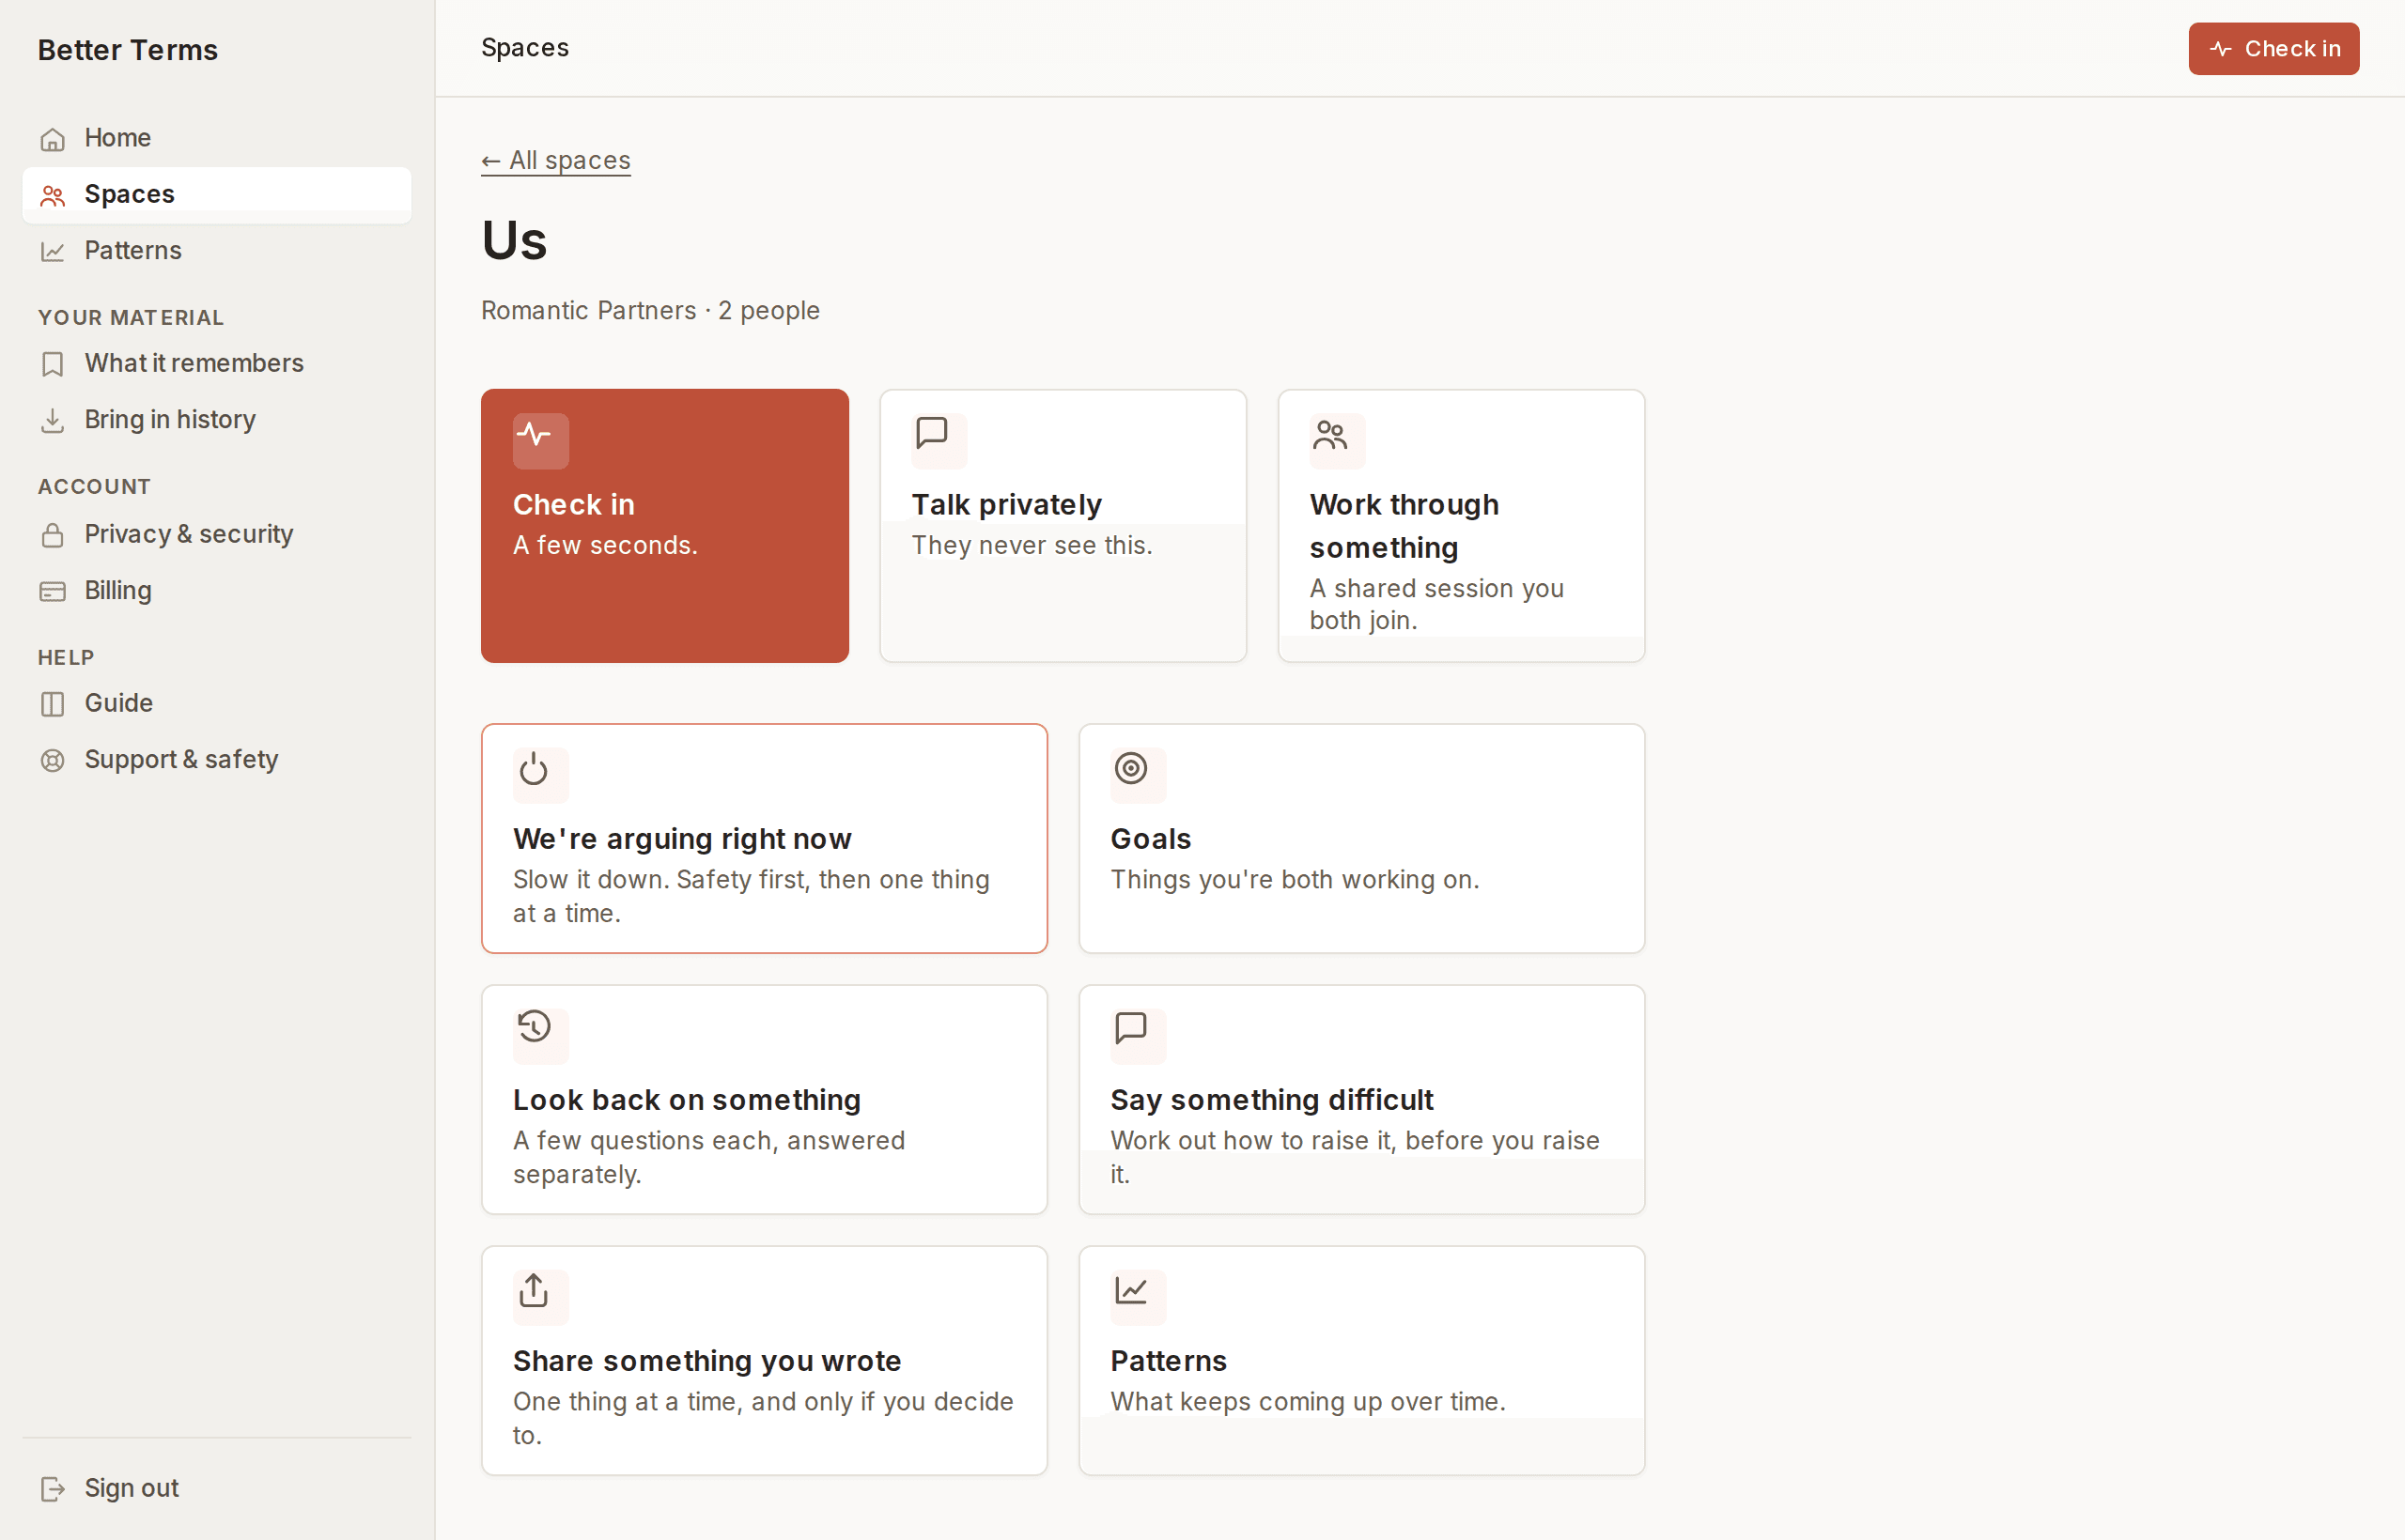
Task: Select Spaces in the sidebar
Action: tap(216, 194)
